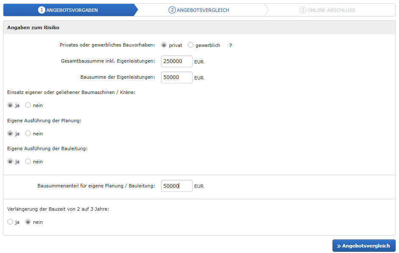399x253 pixels.
Task: Click label 'Verlängerung der Bauzeit von 2 auf 3 Jahre:'
Action: tap(58, 209)
